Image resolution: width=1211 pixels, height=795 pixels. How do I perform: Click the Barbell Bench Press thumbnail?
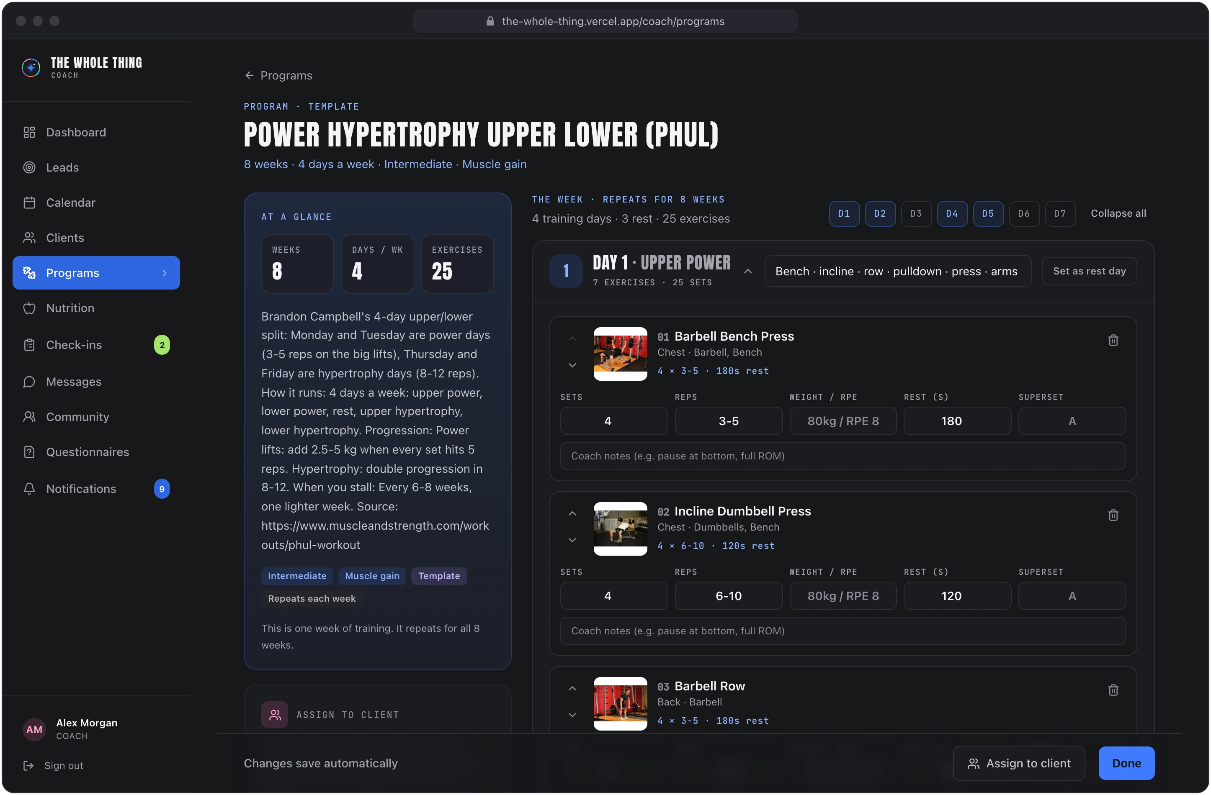point(620,353)
